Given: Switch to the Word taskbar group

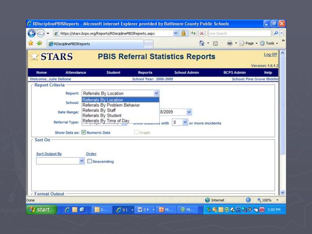Looking at the screenshot, I should pyautogui.click(x=146, y=210).
